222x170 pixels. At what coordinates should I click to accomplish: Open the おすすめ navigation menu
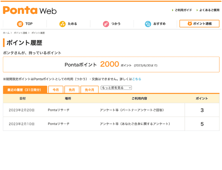[155, 24]
